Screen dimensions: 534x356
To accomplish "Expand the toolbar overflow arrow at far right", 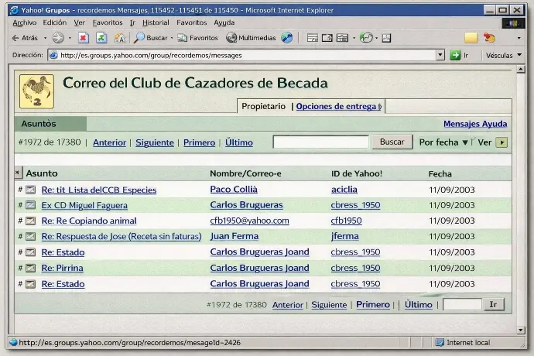I will tap(519, 38).
